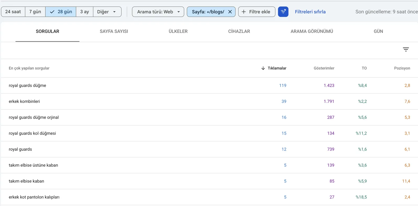This screenshot has width=418, height=206.
Task: Select the query 'takım elbise kaban'
Action: 26,181
